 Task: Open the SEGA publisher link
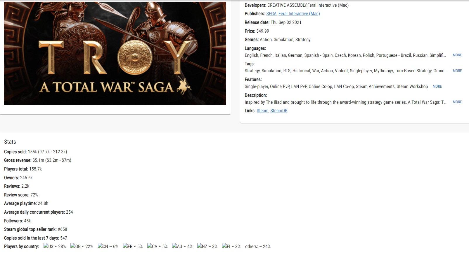(271, 14)
